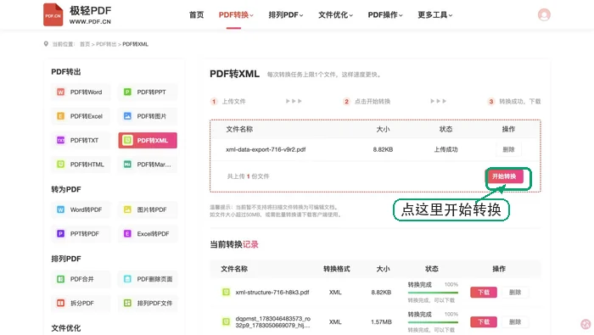Select 拆分PDF split tool icon
594x335 pixels.
(60, 304)
